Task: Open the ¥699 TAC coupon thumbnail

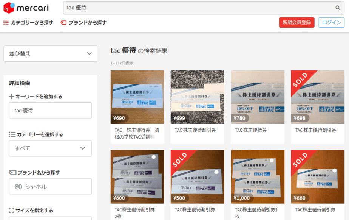Action: pos(198,97)
